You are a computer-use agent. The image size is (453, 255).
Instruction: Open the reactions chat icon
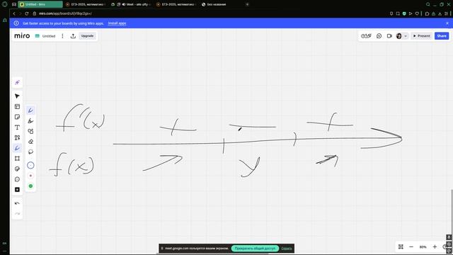click(379, 36)
